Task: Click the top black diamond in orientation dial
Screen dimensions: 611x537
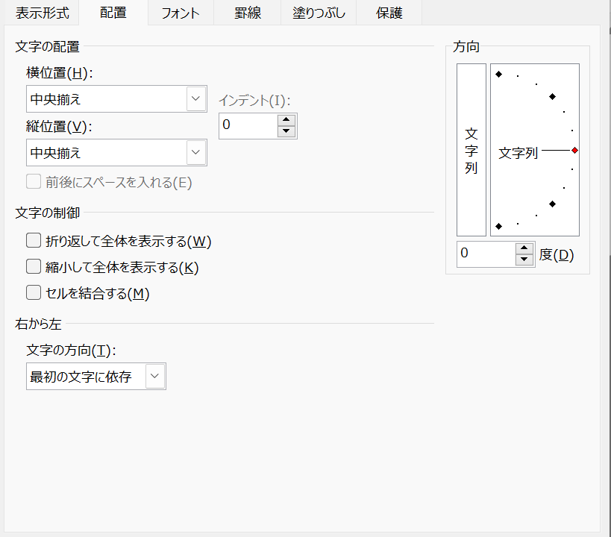Action: pos(498,74)
